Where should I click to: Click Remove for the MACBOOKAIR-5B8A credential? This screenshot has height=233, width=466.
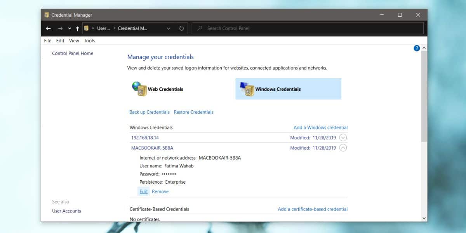pos(160,191)
